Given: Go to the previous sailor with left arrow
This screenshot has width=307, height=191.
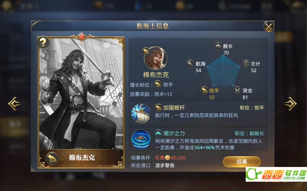Looking at the screenshot, I should pyautogui.click(x=14, y=104).
